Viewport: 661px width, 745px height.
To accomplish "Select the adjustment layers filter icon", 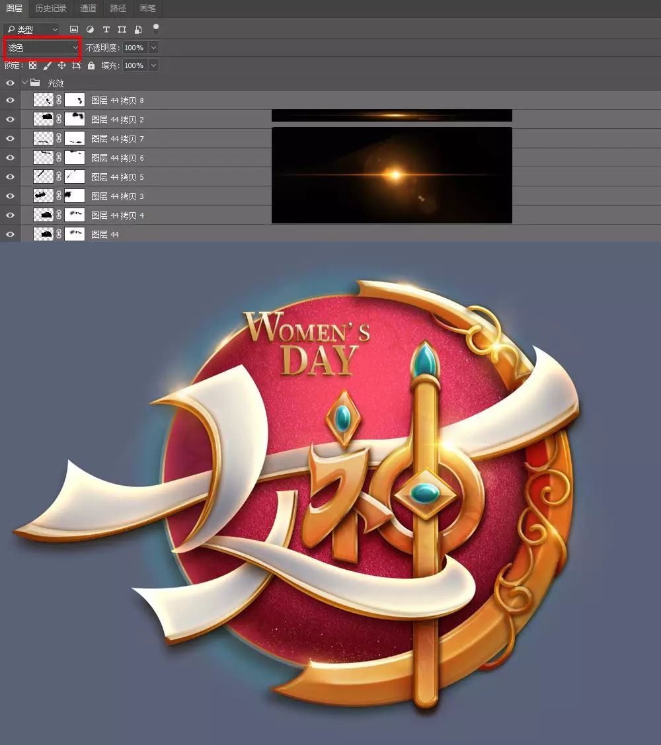I will tap(90, 29).
